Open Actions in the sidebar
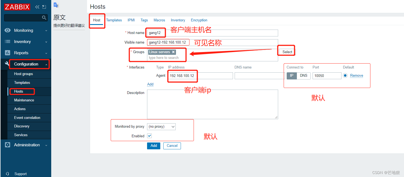Viewport: 404px width, 177px height. click(29, 109)
